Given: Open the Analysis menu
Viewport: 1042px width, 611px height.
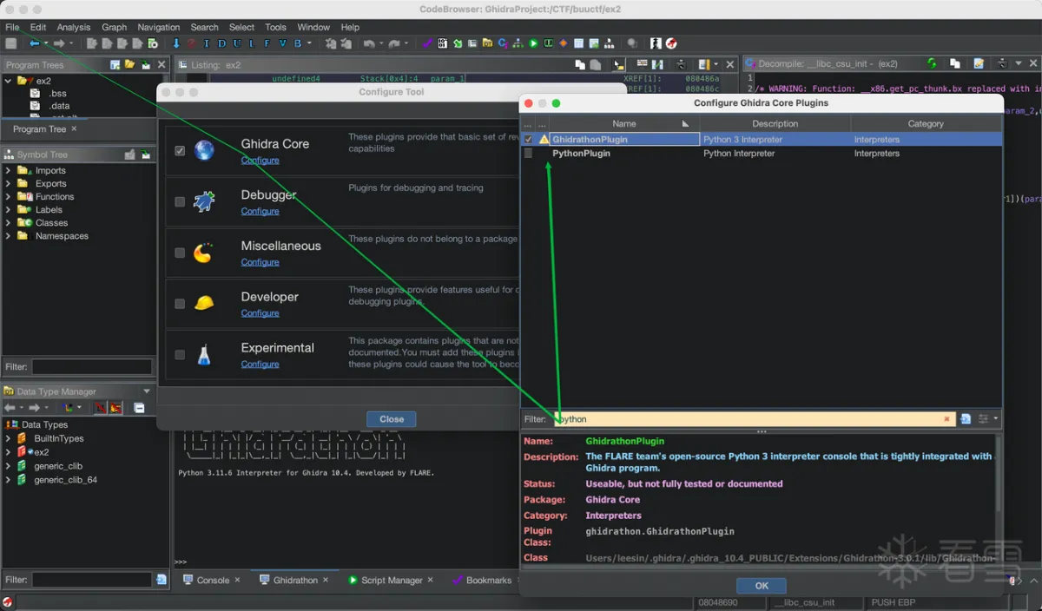Looking at the screenshot, I should [73, 27].
